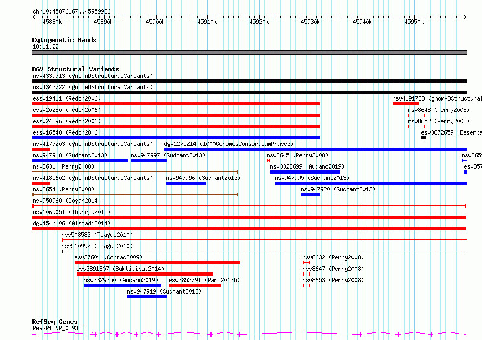Screen dimensions: 482x340
Task: Click esv27601 (Conrad2009) red bar
Action: pyautogui.click(x=158, y=263)
